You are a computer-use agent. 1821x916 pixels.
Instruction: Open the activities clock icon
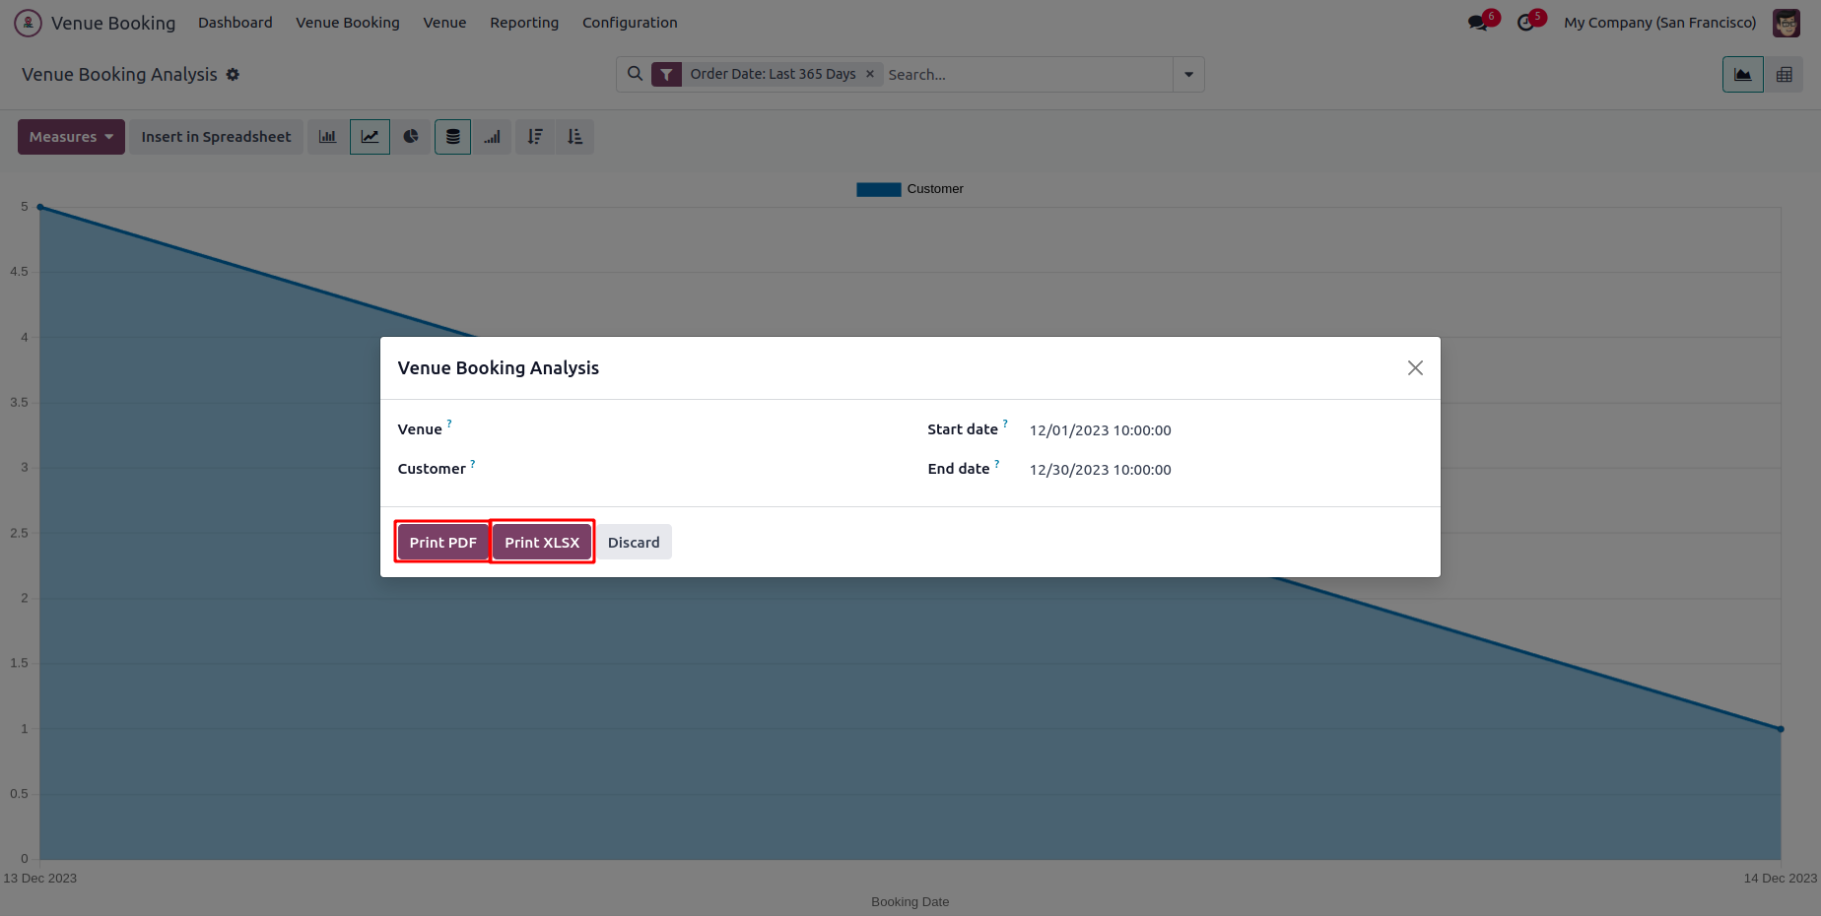(x=1526, y=23)
